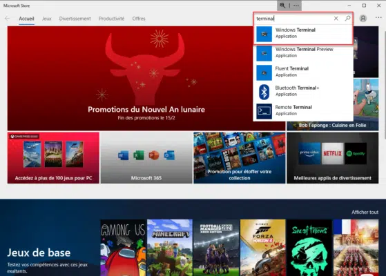Clear the search text with the X

pos(336,19)
